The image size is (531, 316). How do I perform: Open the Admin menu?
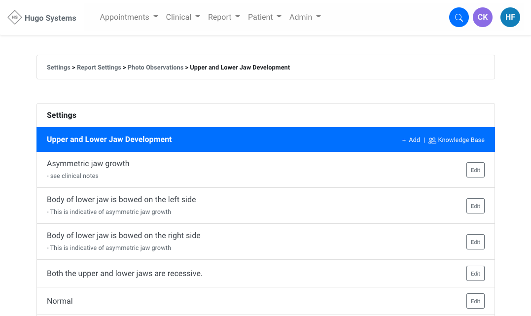305,17
